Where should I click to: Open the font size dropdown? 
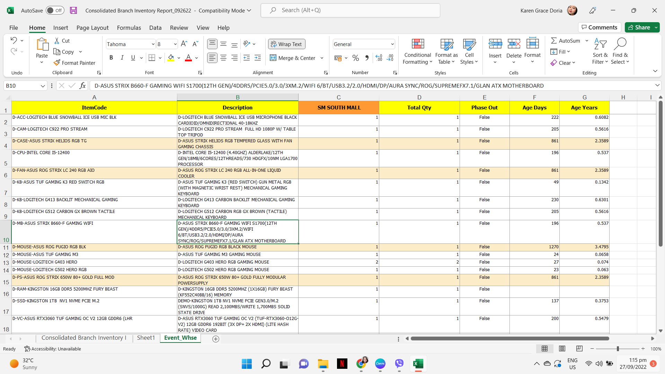click(x=175, y=44)
